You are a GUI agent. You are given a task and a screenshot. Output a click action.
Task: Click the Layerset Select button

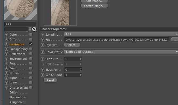(x=72, y=45)
